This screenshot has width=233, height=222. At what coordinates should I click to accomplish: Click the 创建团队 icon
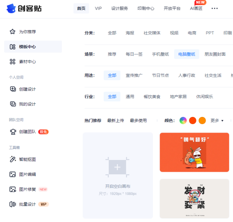pos(13,132)
